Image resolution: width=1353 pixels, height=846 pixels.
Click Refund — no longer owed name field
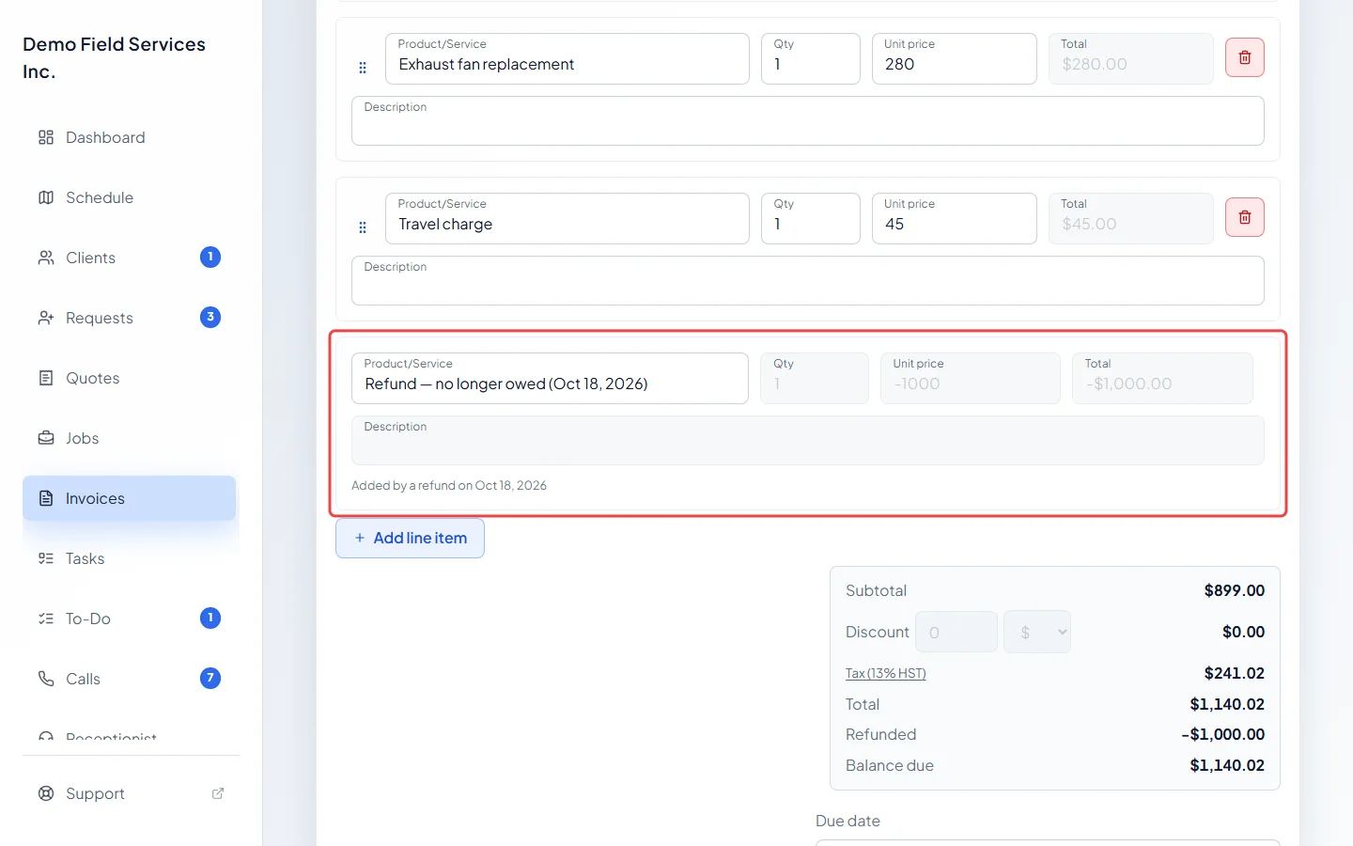click(550, 378)
